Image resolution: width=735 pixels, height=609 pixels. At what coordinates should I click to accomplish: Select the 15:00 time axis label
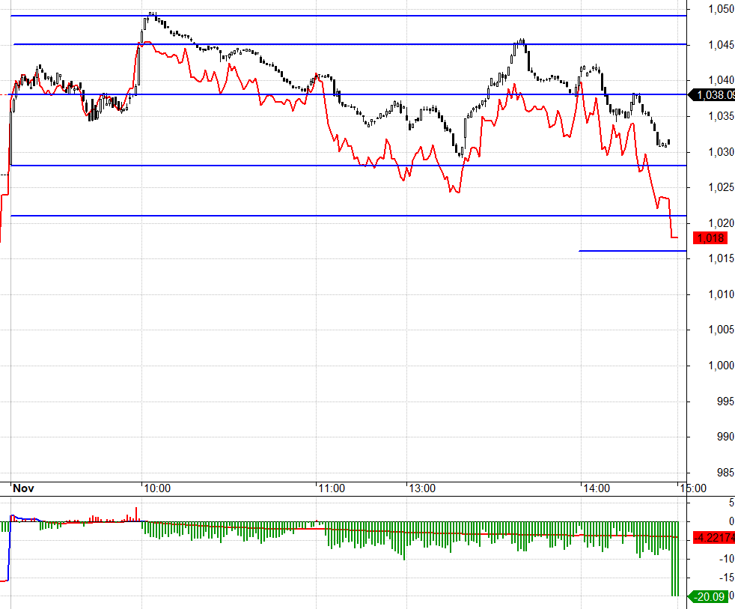pyautogui.click(x=692, y=488)
